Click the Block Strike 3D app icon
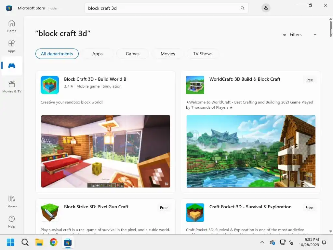 coord(50,212)
